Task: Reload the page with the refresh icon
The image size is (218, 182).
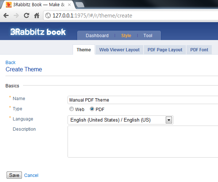Action: coord(26,16)
